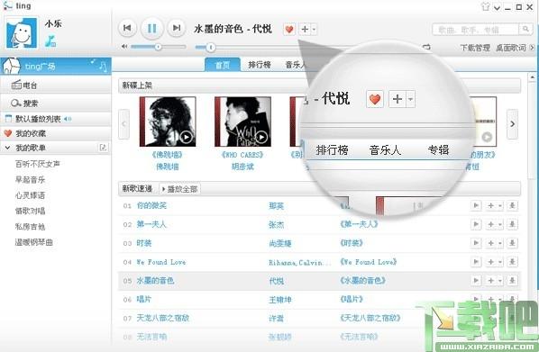Show next albums with right arrow
The height and width of the screenshot is (352, 539).
coord(512,124)
